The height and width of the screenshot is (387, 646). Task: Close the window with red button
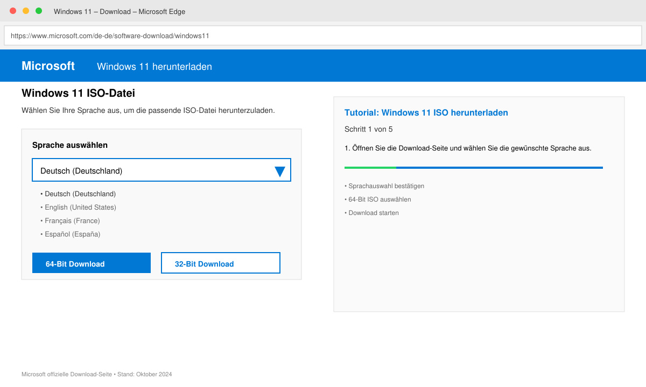13,11
